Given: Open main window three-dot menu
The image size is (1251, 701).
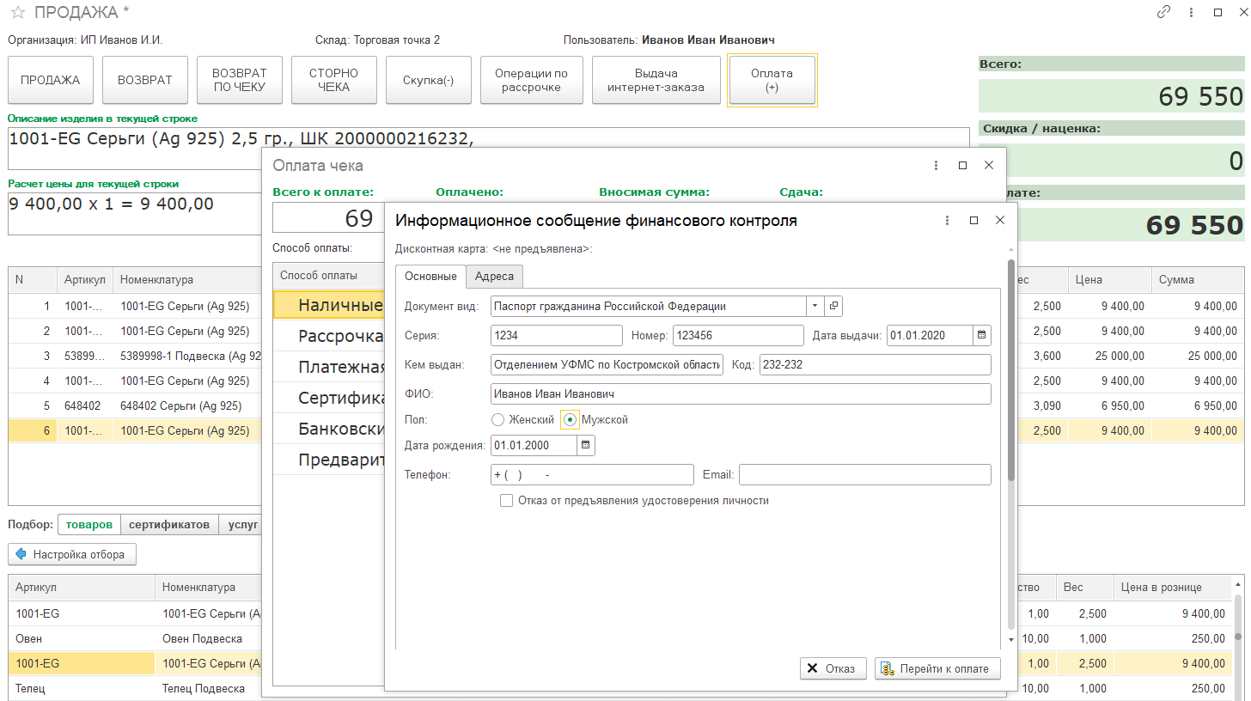Looking at the screenshot, I should point(1191,12).
